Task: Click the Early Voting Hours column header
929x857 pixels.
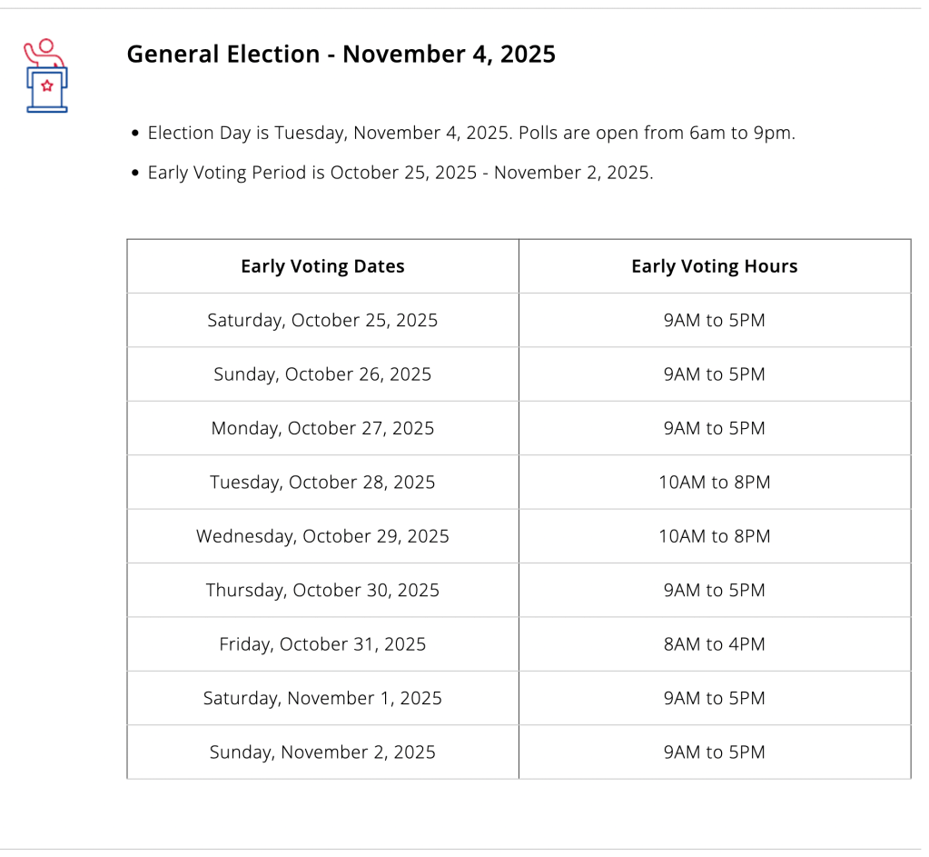Action: click(714, 266)
